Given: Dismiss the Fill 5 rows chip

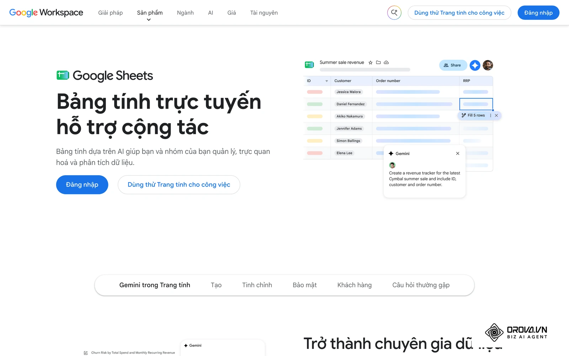Looking at the screenshot, I should [x=496, y=115].
